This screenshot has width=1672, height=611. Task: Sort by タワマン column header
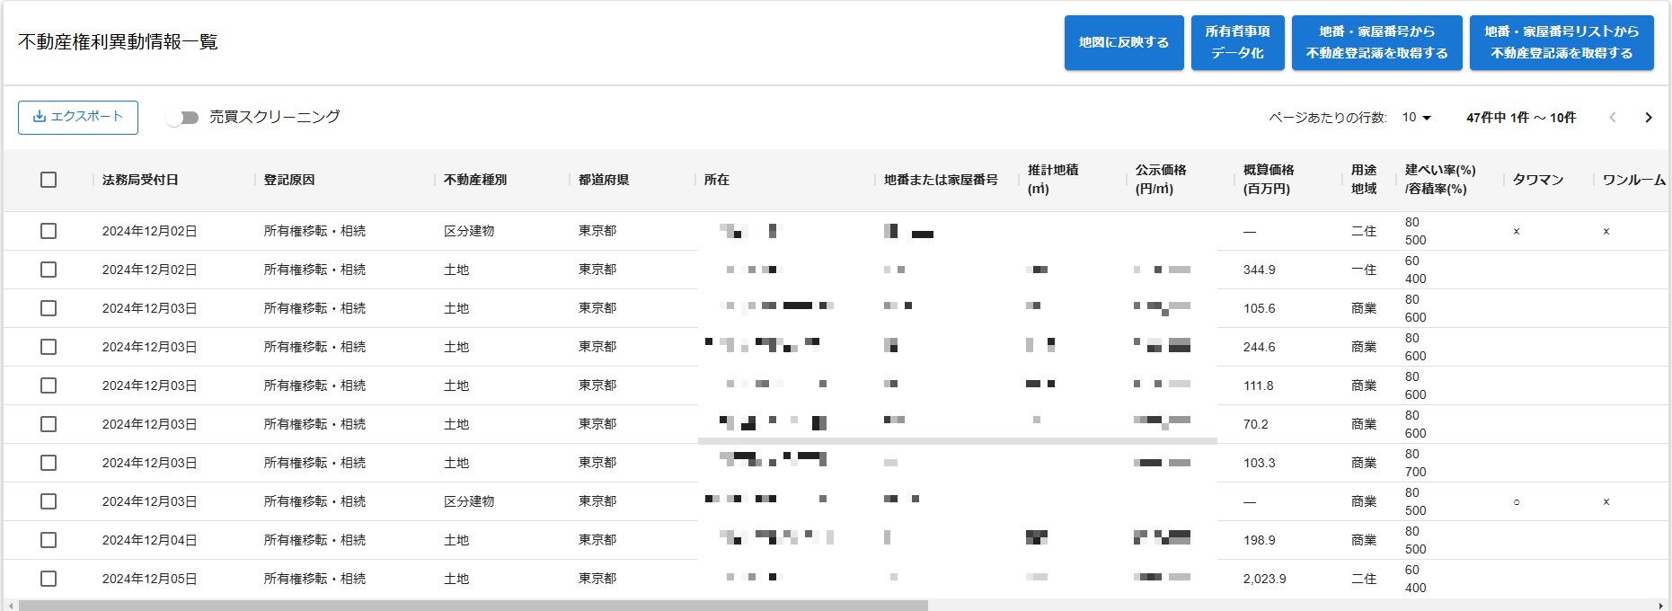pyautogui.click(x=1538, y=180)
